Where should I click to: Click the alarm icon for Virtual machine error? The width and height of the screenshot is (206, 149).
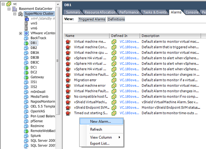[68, 86]
